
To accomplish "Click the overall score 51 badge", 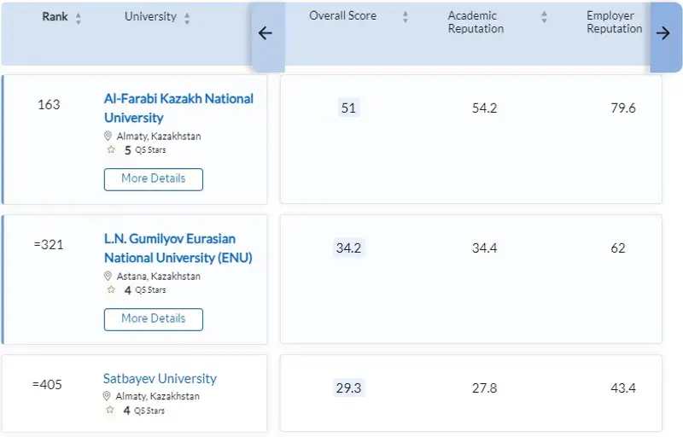I will (348, 108).
